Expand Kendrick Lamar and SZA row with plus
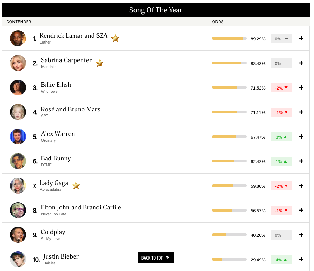Screen dimensions: 314x271 [301, 38]
